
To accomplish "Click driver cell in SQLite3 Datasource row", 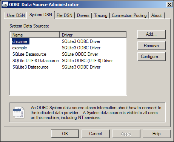I will (x=81, y=67).
